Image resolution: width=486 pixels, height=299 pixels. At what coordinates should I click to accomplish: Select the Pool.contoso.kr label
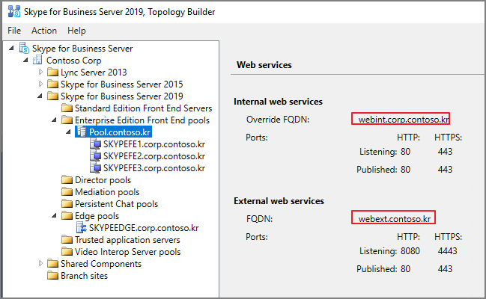pyautogui.click(x=120, y=132)
